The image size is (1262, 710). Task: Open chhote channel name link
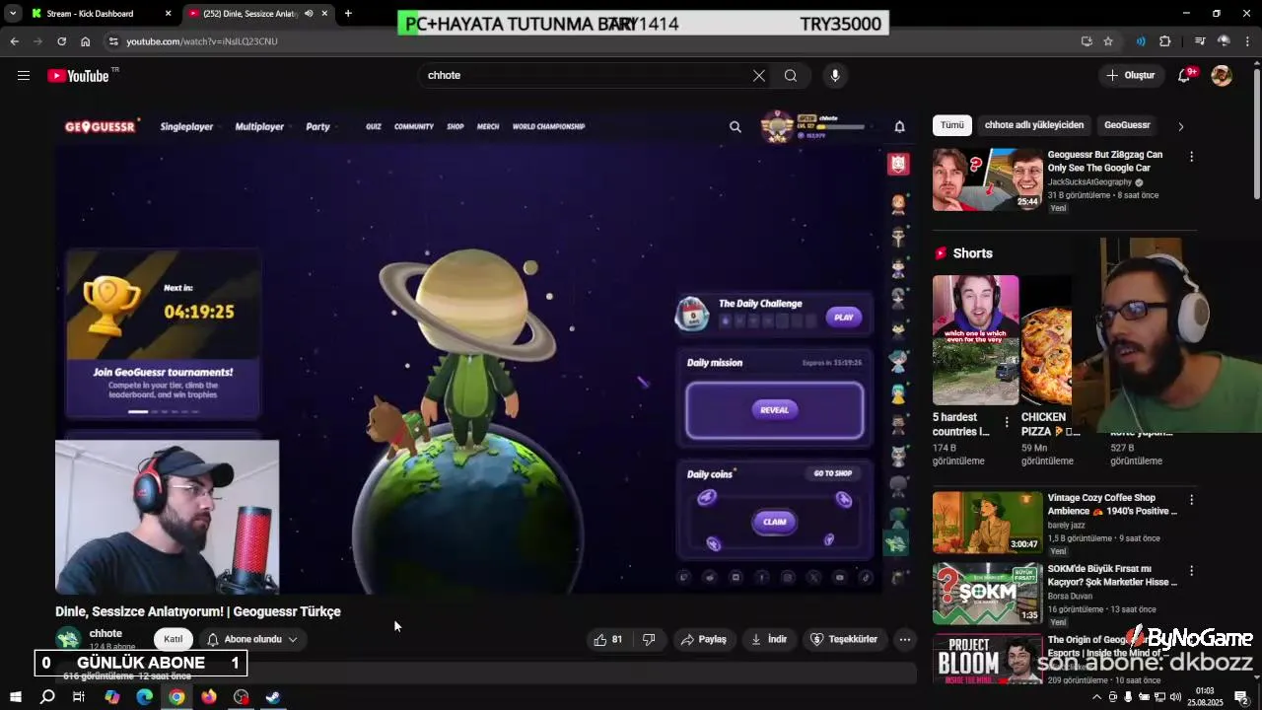point(105,633)
